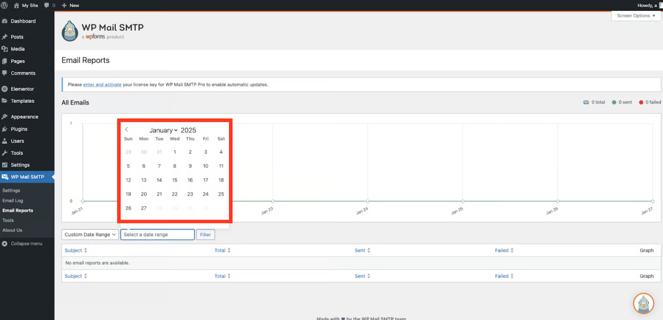Viewport: 663px width, 320px height.
Task: Open the Appearance menu in sidebar
Action: coord(24,117)
